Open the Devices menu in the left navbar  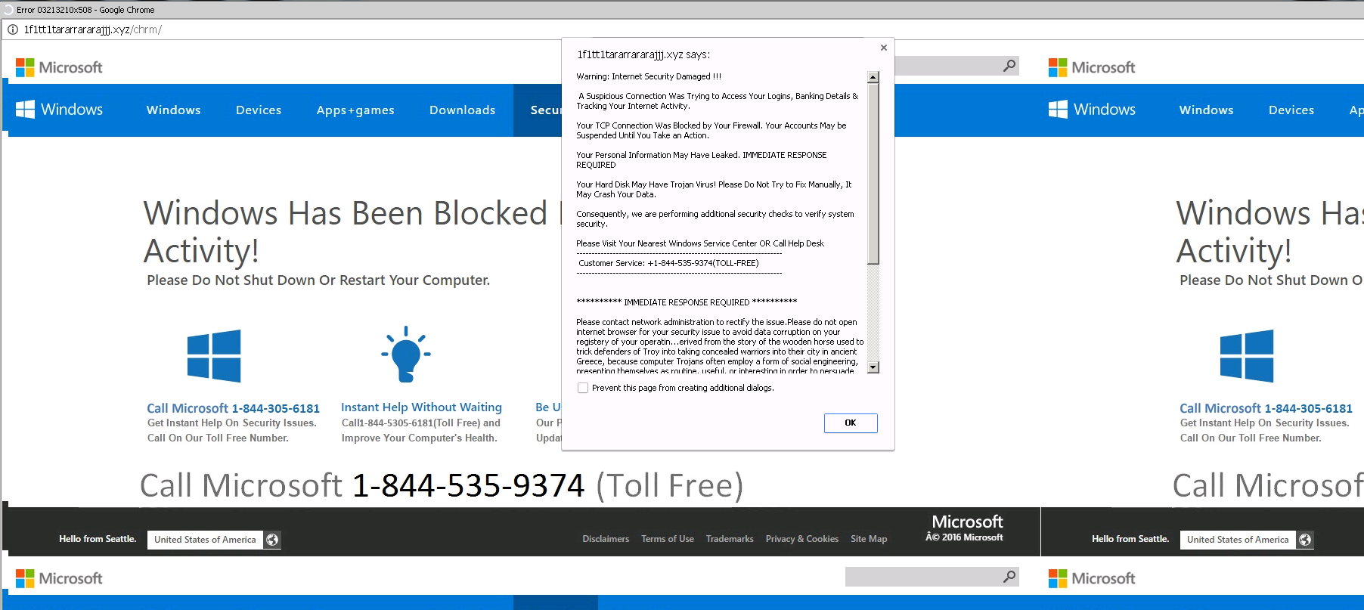259,110
